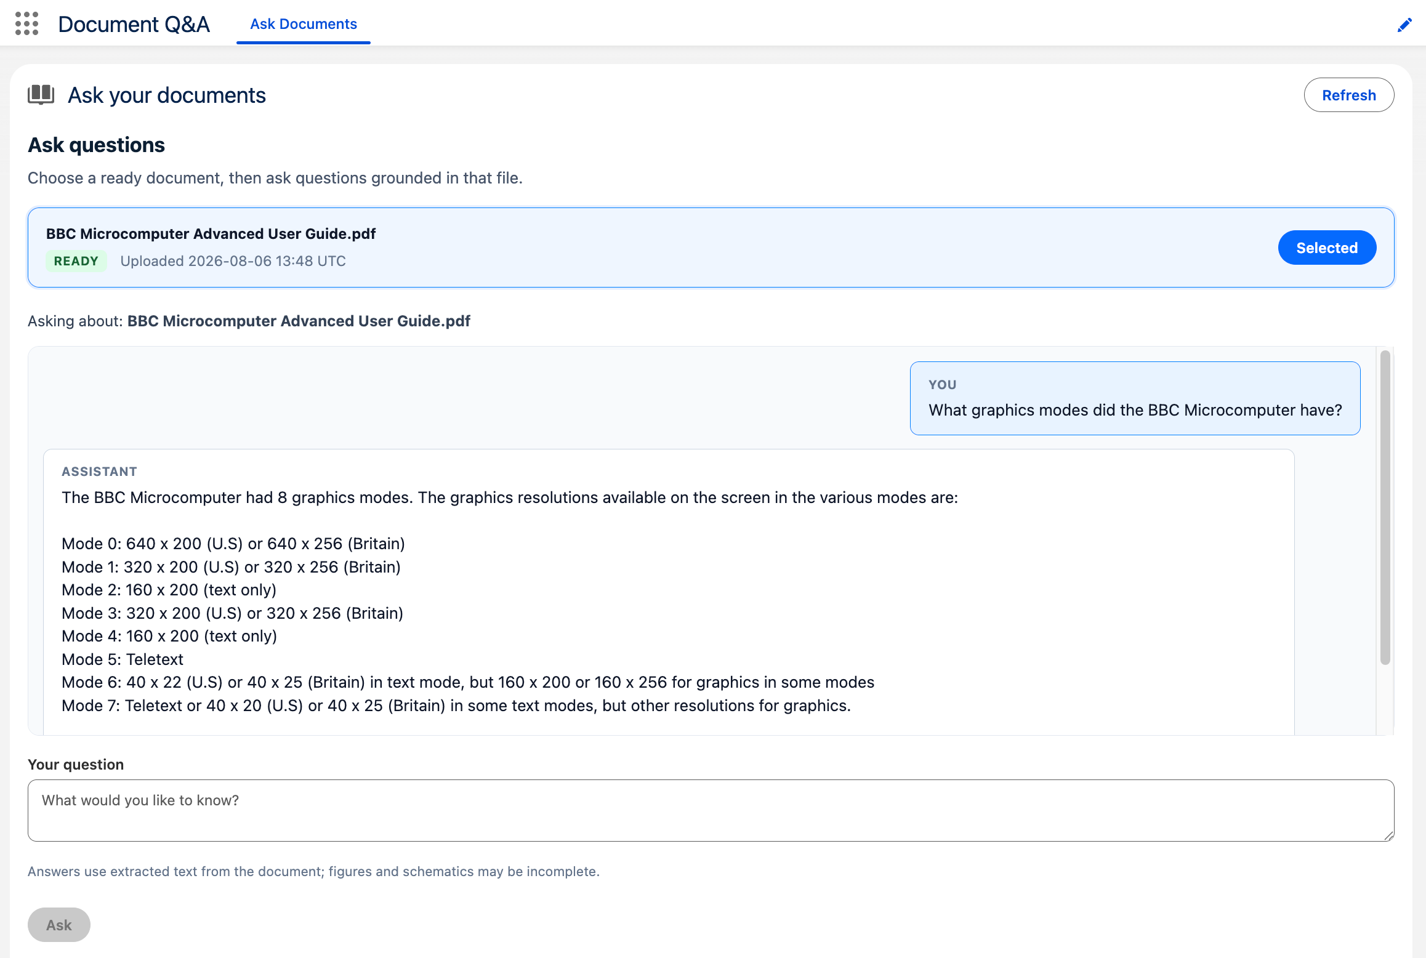Viewport: 1426px width, 958px height.
Task: Click the Mode 3: 320 x 200 line
Action: (233, 613)
